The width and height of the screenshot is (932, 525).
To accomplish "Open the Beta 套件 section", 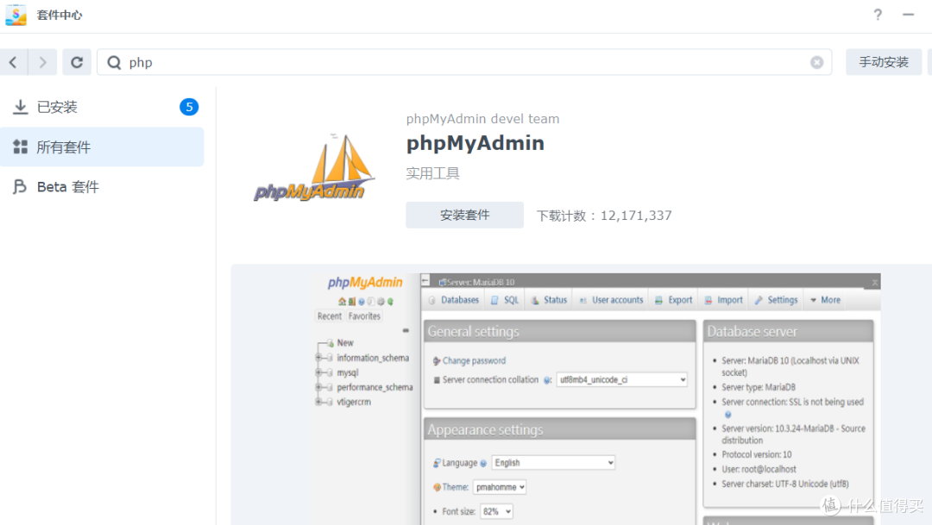I will pyautogui.click(x=69, y=186).
